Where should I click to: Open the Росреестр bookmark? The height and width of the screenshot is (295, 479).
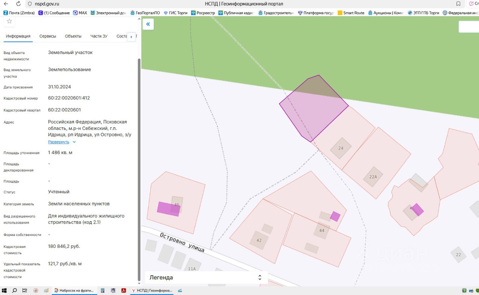click(203, 13)
